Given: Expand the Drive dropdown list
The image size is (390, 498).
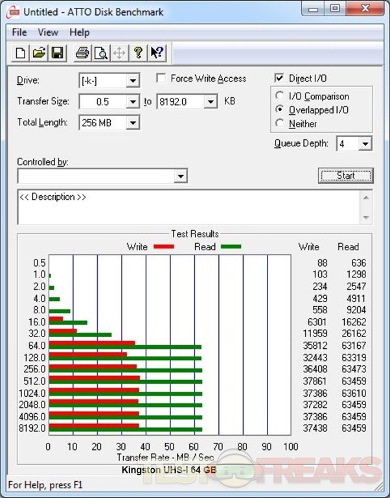Looking at the screenshot, I should pyautogui.click(x=133, y=81).
